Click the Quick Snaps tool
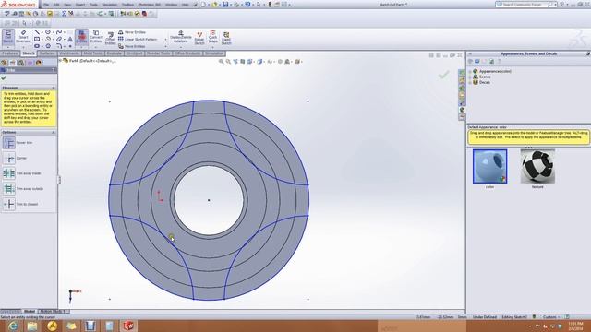The height and width of the screenshot is (332, 591). coord(213,37)
